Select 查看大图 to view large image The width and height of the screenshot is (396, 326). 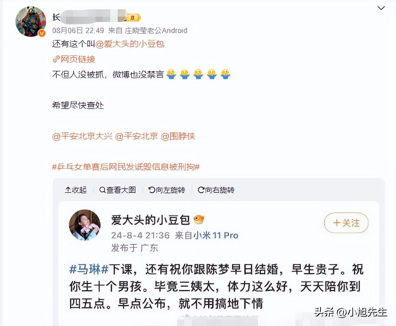pos(118,190)
